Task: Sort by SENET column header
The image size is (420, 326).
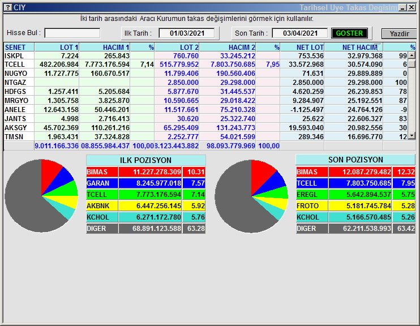Action: pyautogui.click(x=19, y=47)
